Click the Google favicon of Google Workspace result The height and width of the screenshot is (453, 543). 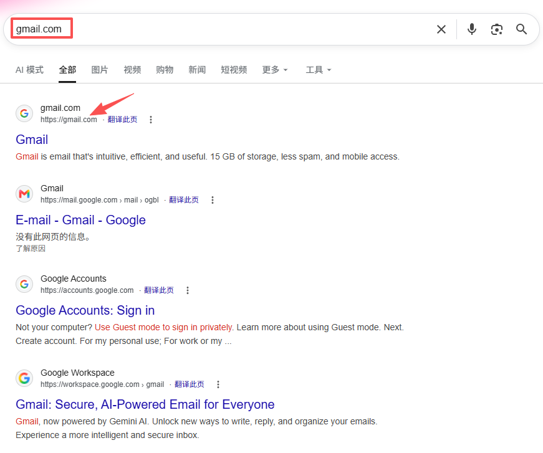click(24, 378)
